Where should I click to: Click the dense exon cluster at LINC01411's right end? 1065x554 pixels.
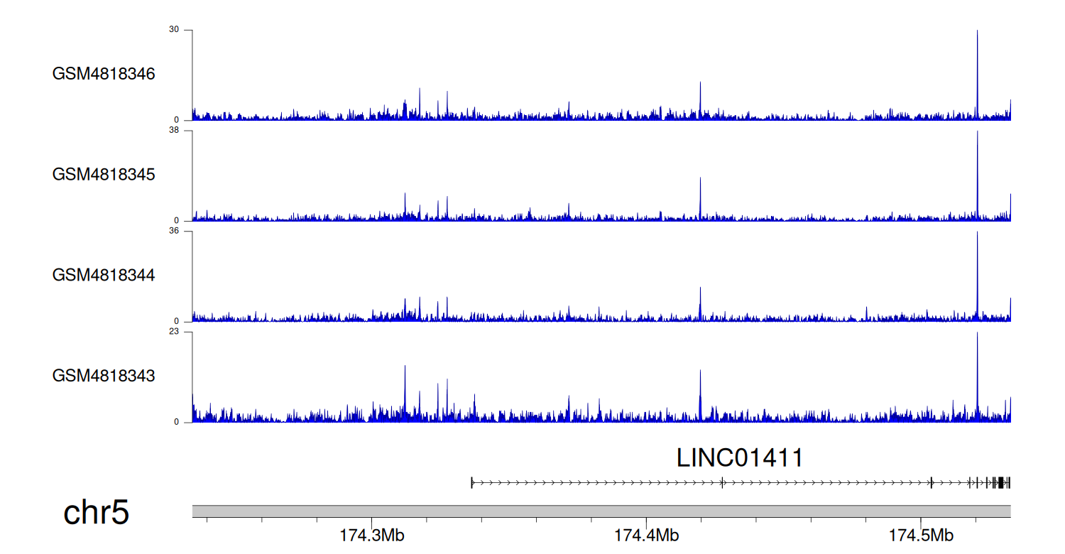click(1000, 483)
